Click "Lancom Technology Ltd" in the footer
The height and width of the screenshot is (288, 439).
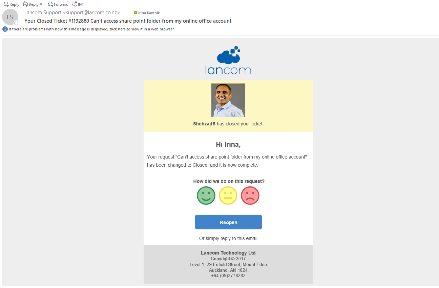(228, 253)
